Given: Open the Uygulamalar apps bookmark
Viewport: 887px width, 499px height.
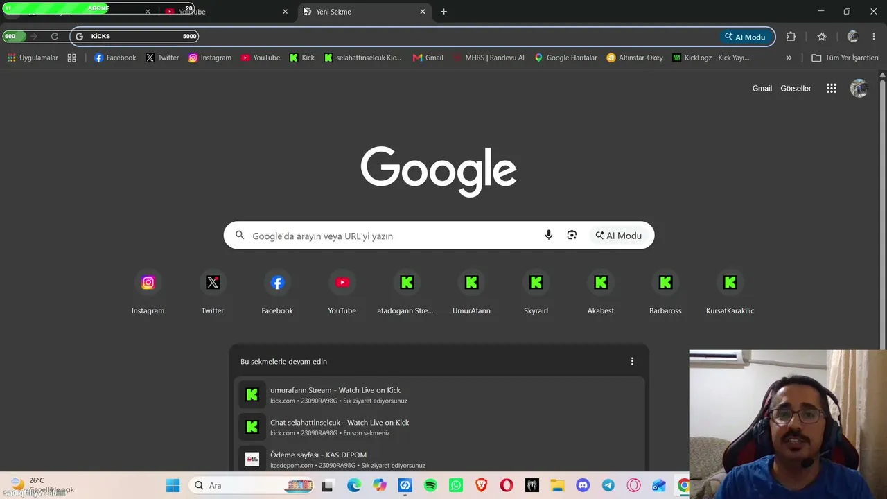Looking at the screenshot, I should coord(33,58).
